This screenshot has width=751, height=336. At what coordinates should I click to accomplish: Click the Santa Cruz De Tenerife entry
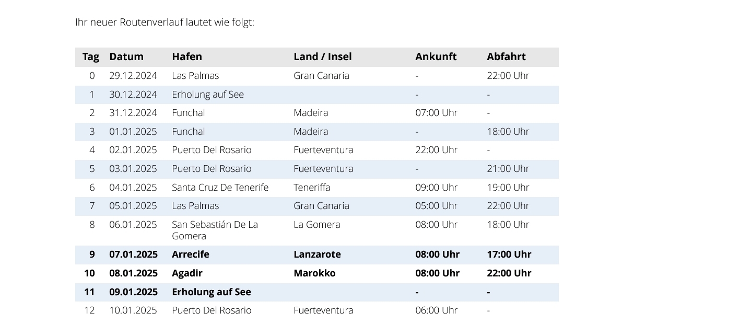click(x=220, y=188)
